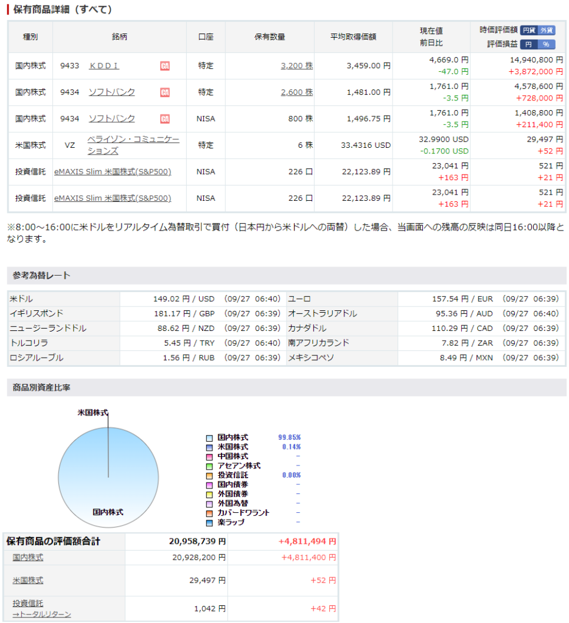Show profit/loss as percentage (%)
Viewport: 569px width, 623px height.
pyautogui.click(x=546, y=44)
